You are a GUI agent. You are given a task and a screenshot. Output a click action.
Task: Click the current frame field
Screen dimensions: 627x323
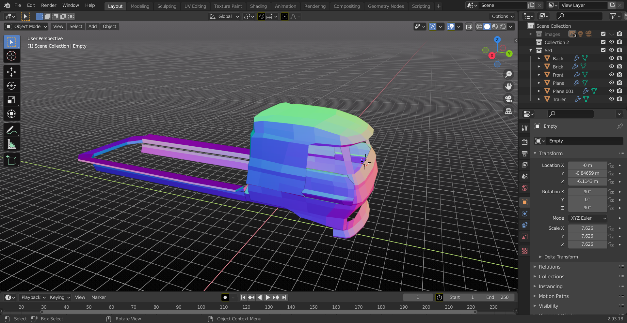click(418, 297)
